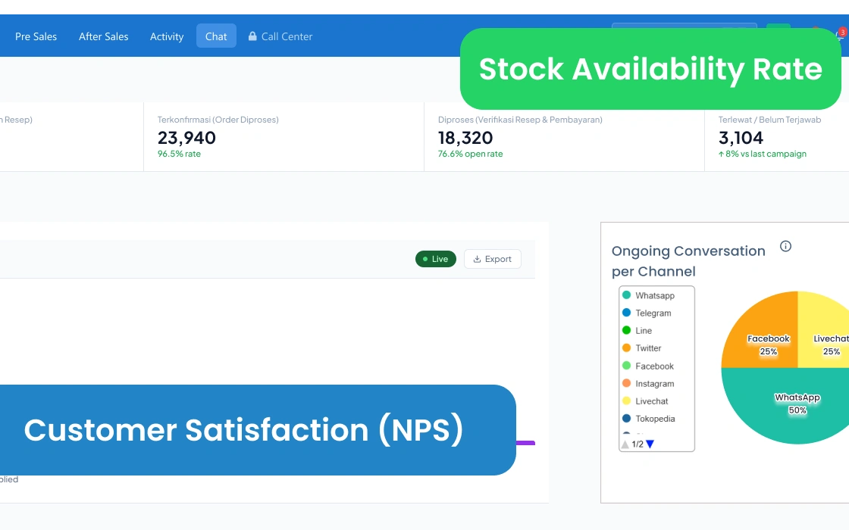Click 'Terlewat / Belum Terjawab' label
The height and width of the screenshot is (530, 849).
click(770, 120)
